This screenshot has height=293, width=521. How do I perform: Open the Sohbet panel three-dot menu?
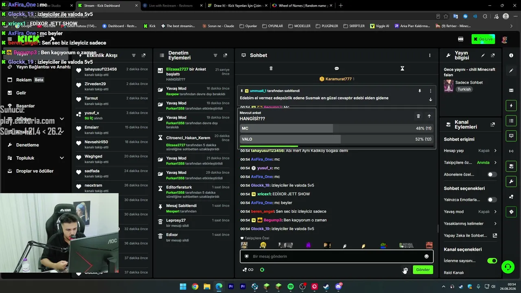pos(430,55)
